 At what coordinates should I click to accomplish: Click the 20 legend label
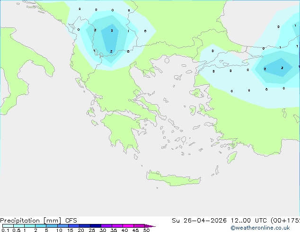point(81,230)
